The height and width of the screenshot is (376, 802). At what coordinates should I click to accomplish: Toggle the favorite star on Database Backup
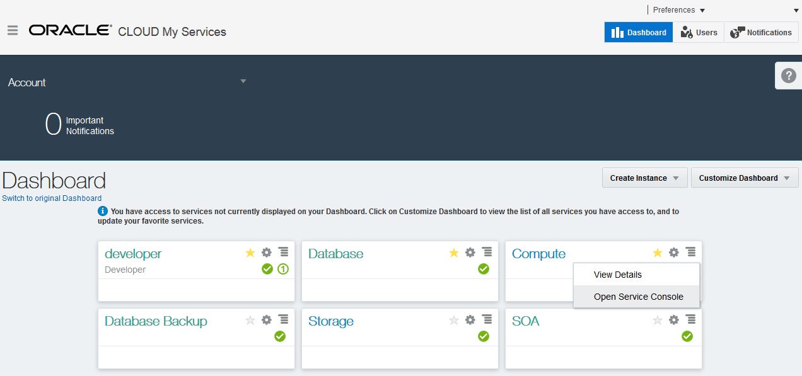250,319
